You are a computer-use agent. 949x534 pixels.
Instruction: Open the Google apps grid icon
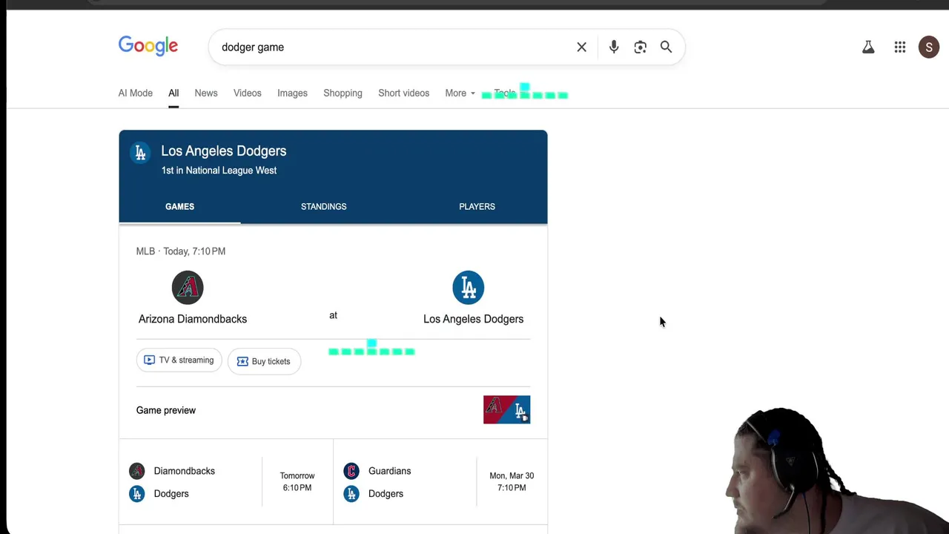[x=900, y=47]
